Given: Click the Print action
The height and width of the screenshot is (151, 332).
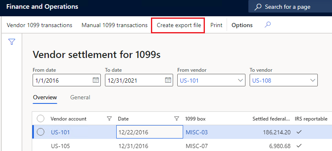Looking at the screenshot, I should pos(217,25).
